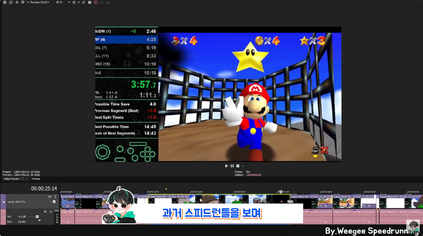The image size is (423, 236).
Task: Open video track 1 more options dots
Action: pos(3,196)
